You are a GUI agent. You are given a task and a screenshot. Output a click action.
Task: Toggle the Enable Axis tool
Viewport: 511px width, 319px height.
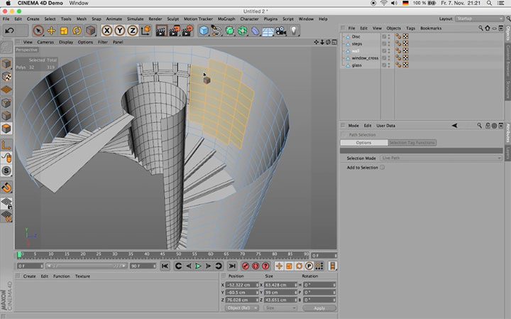6,145
